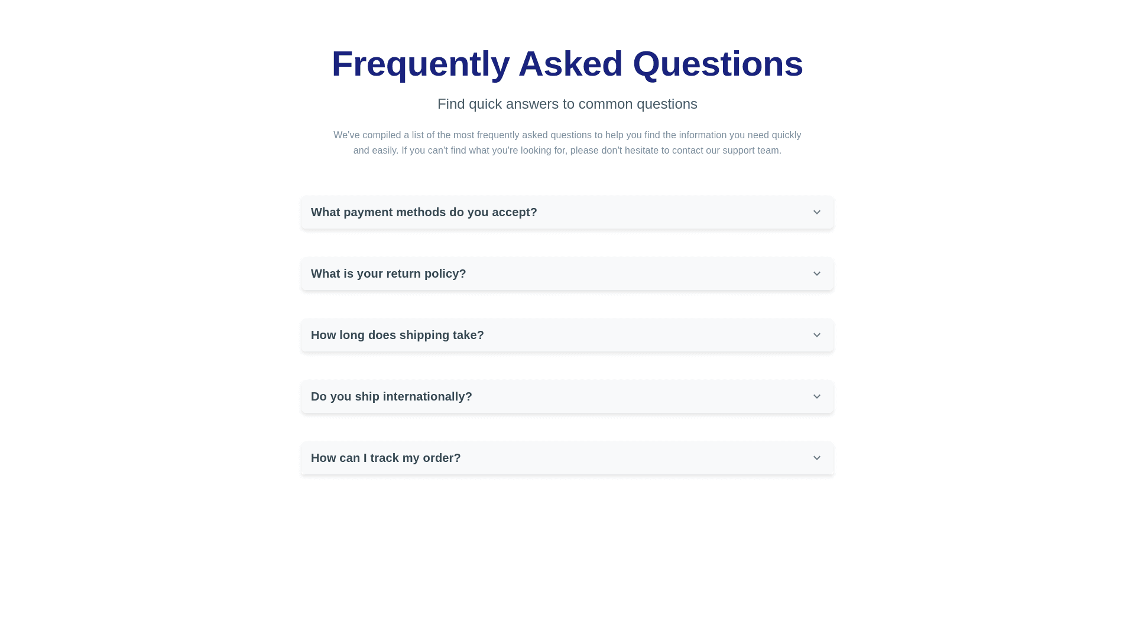Click the 'contact our support team' phrase
Viewport: 1135px width, 638px height.
(726, 151)
